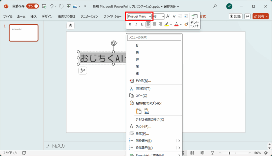
Task: Toggle bold formatting in mini toolbar
Action: (x=130, y=24)
